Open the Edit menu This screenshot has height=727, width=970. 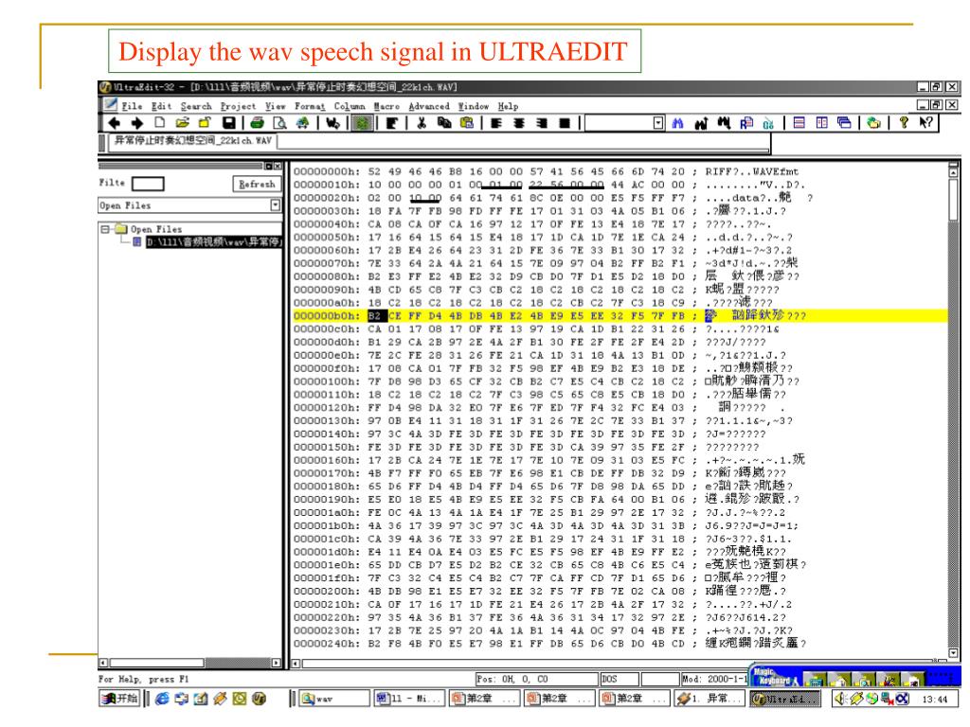tap(161, 106)
